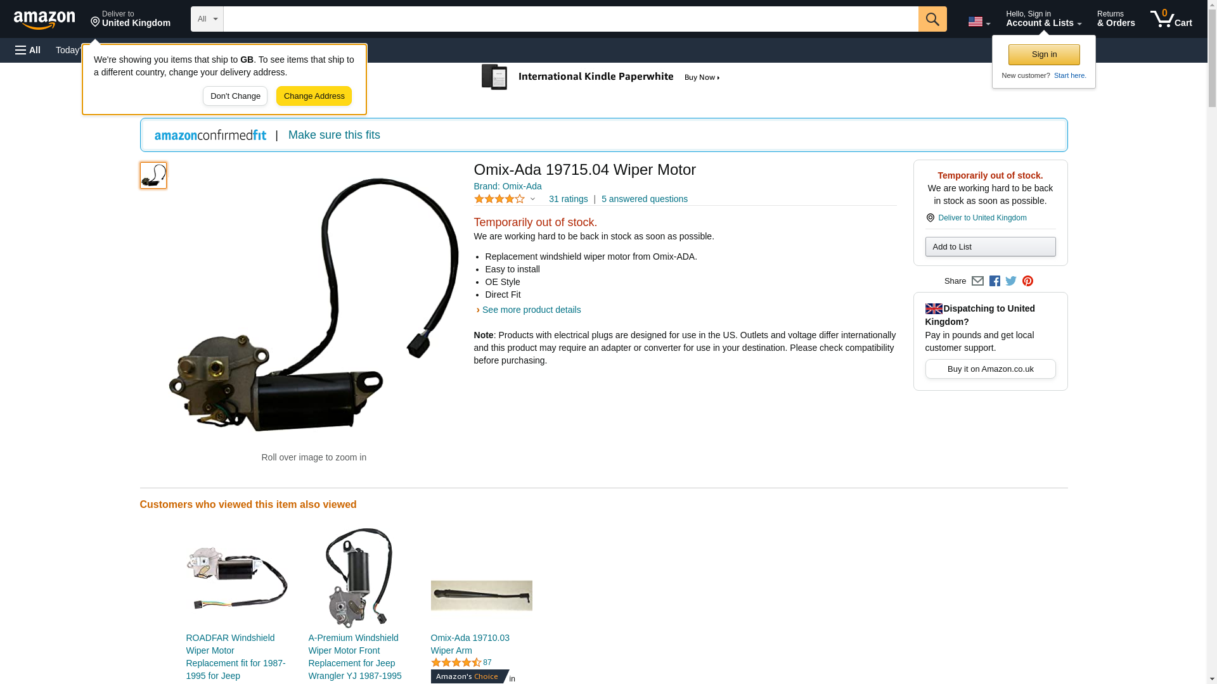The image size is (1217, 684).
Task: Share product on Facebook icon
Action: [x=995, y=281]
